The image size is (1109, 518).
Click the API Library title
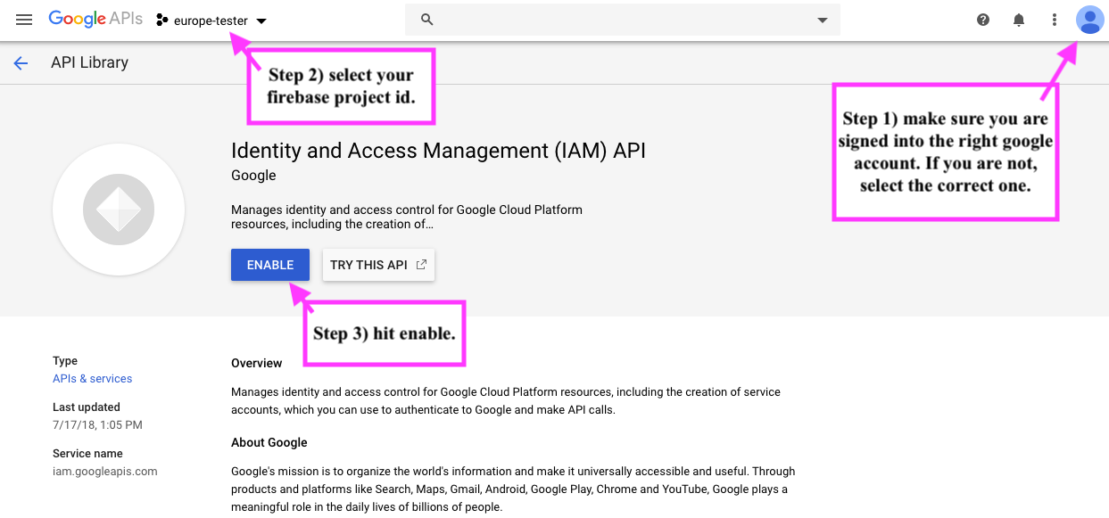point(89,62)
